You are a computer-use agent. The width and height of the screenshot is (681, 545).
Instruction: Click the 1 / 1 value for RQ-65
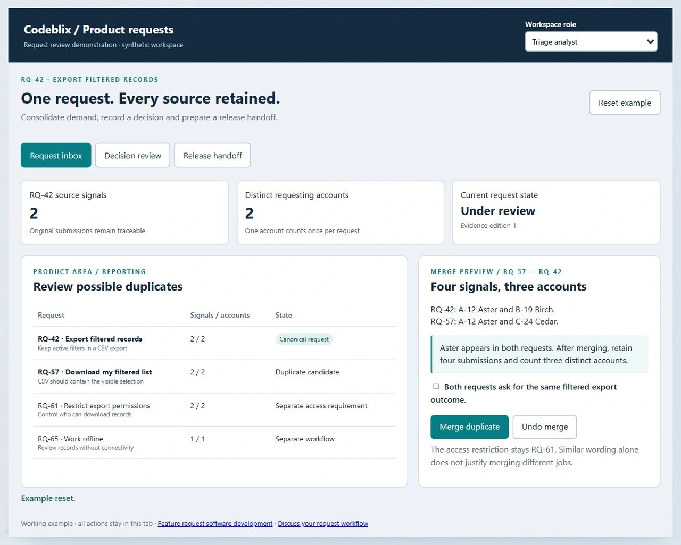(x=197, y=439)
